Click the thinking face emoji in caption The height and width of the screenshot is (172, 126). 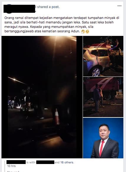[83, 32]
